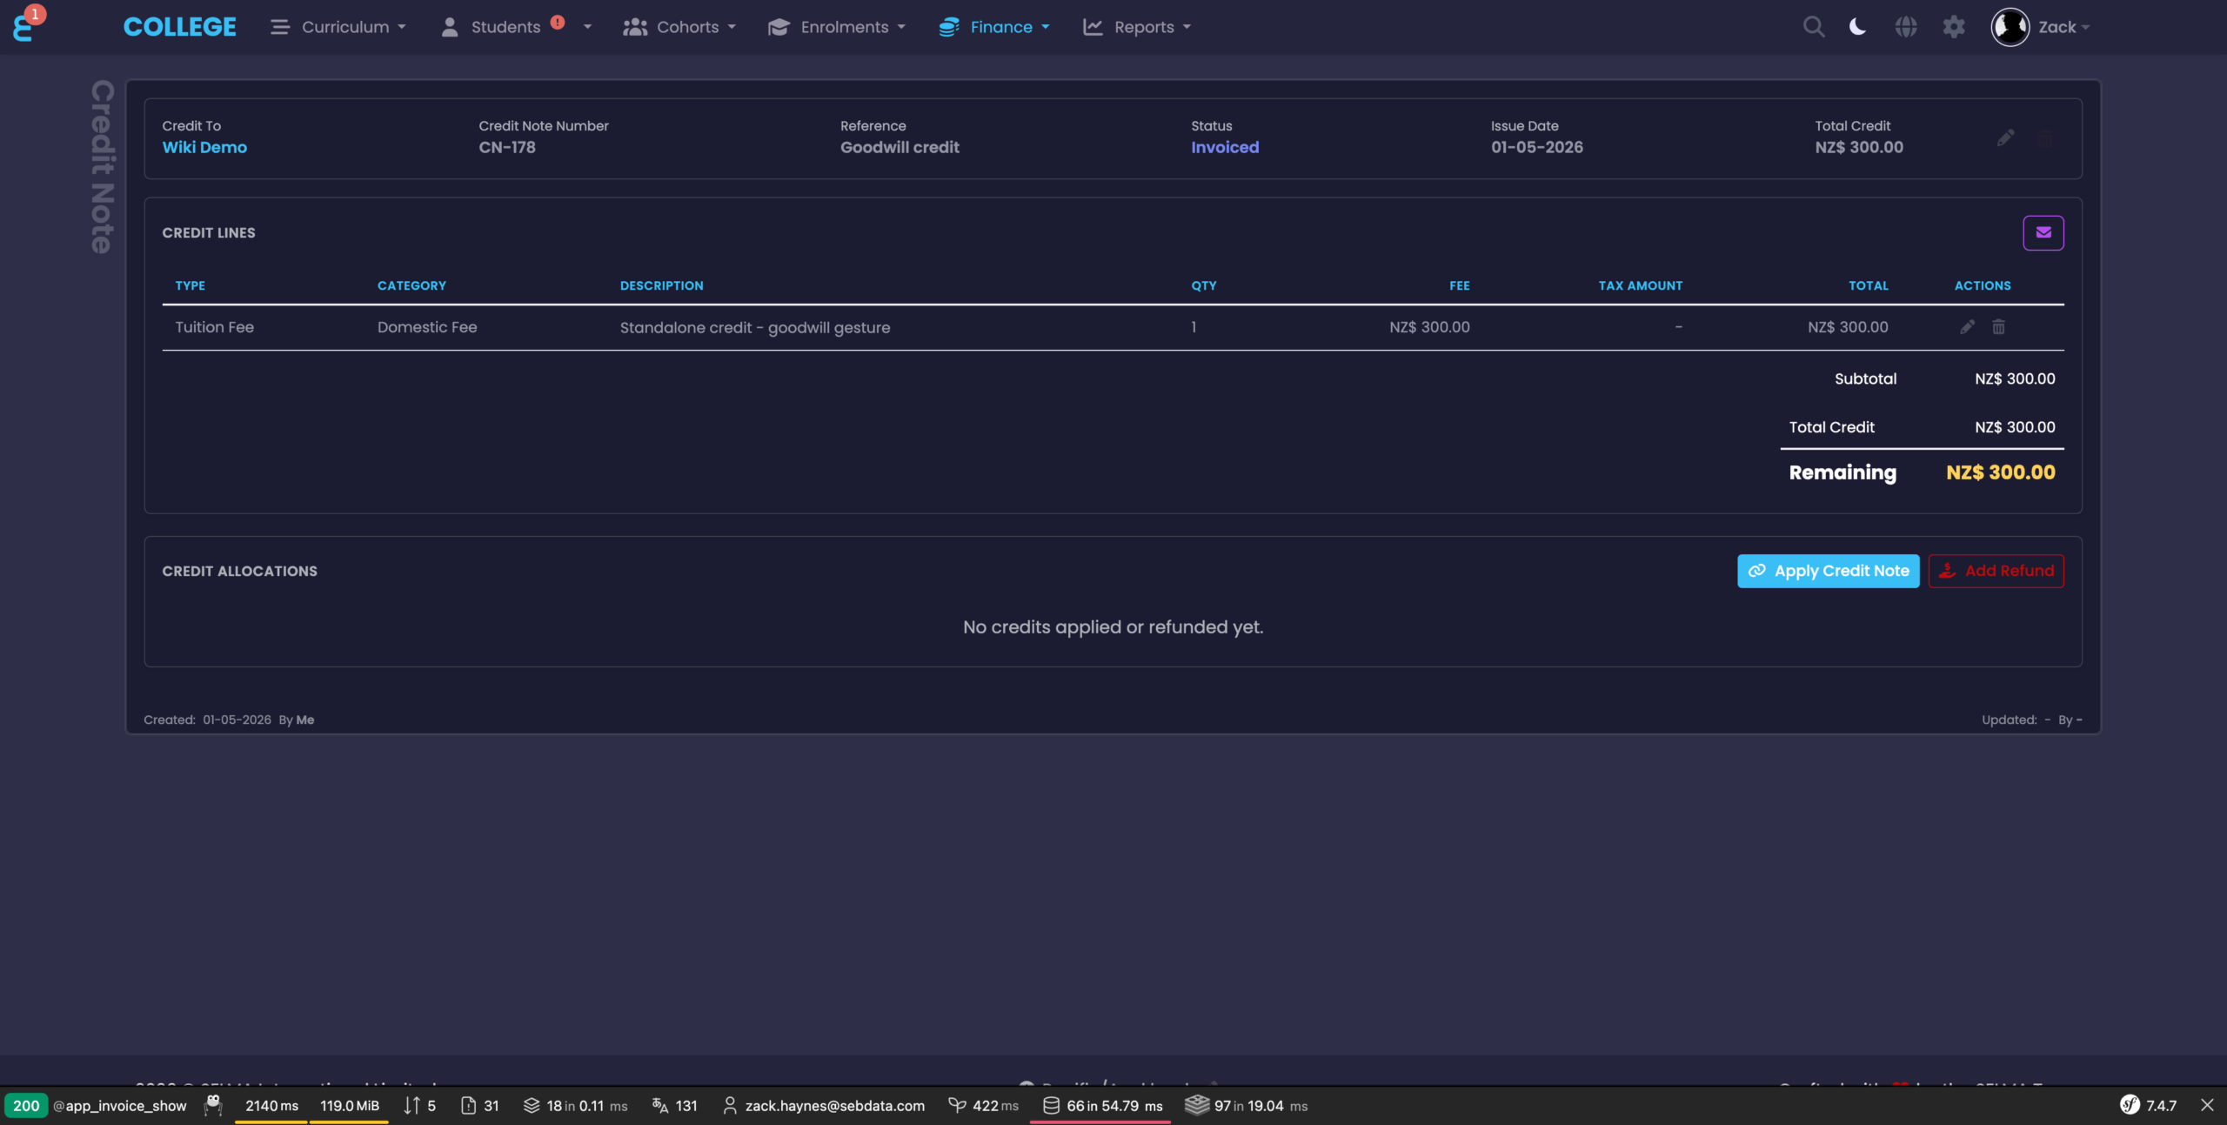Click Zack's profile avatar
Viewport: 2227px width, 1125px height.
pyautogui.click(x=2010, y=27)
